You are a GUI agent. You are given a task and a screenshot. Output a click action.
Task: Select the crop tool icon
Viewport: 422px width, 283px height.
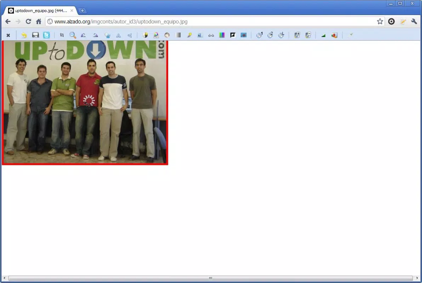point(62,35)
